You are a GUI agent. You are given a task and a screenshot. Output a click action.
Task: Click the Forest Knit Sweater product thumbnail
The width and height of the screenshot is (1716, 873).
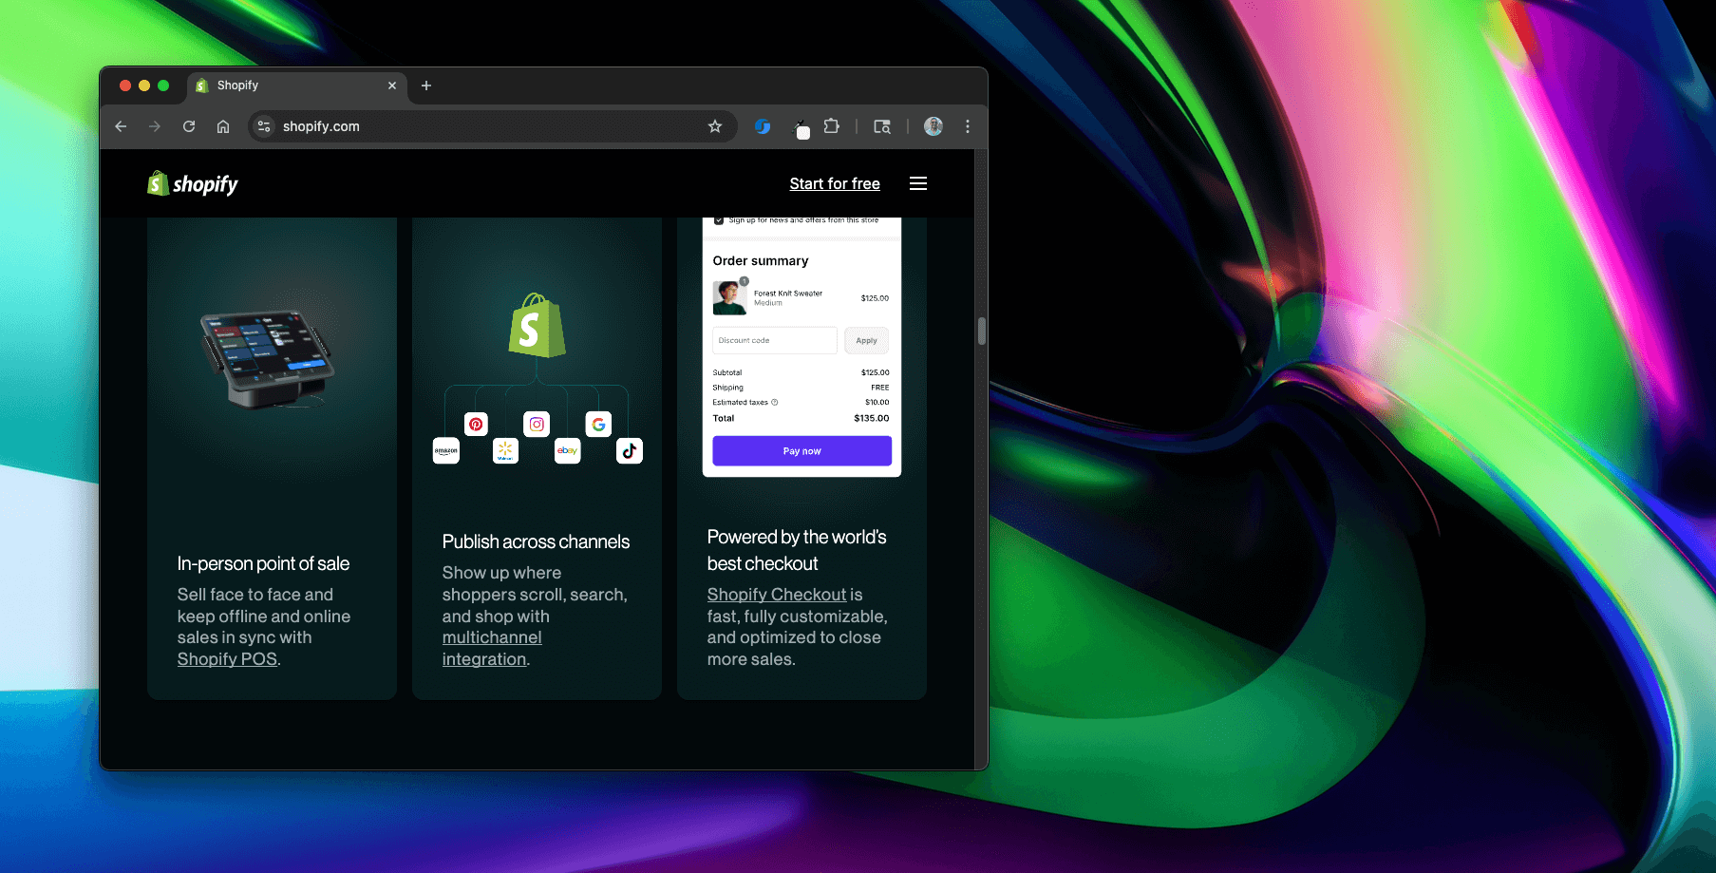(x=729, y=297)
